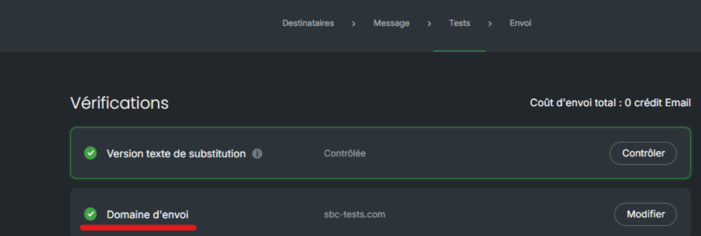The height and width of the screenshot is (236, 701).
Task: Go to the Destinataires step
Action: [x=308, y=23]
